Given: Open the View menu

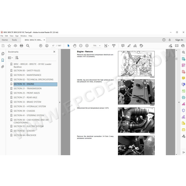Looking at the screenshot, I should pyautogui.click(x=11, y=36).
